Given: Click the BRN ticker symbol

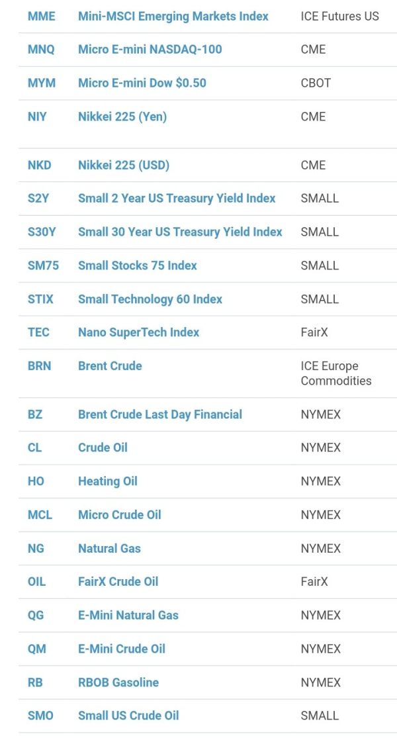Looking at the screenshot, I should [x=40, y=366].
